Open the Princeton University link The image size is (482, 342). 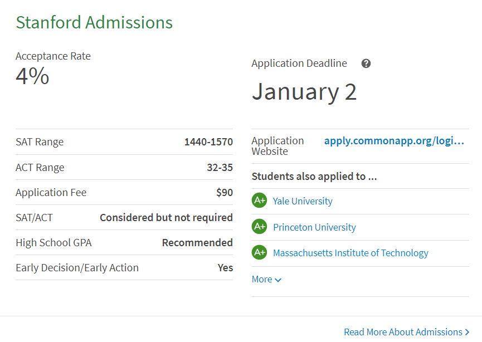(314, 227)
